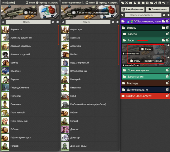
Task: Collapse all folders in the library sidebar
Action: point(168,15)
